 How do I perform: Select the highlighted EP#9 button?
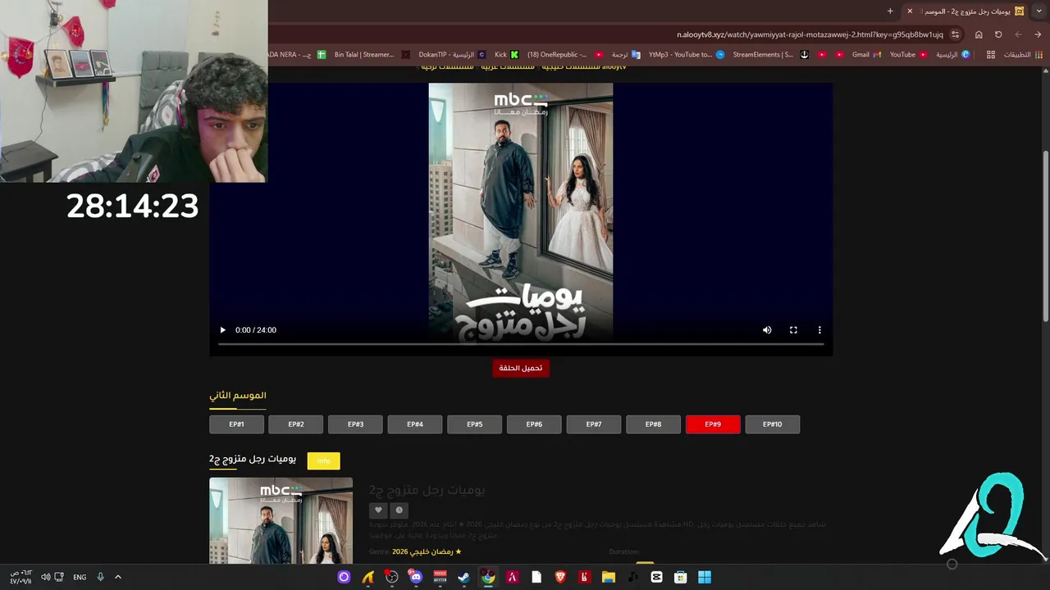[713, 424]
